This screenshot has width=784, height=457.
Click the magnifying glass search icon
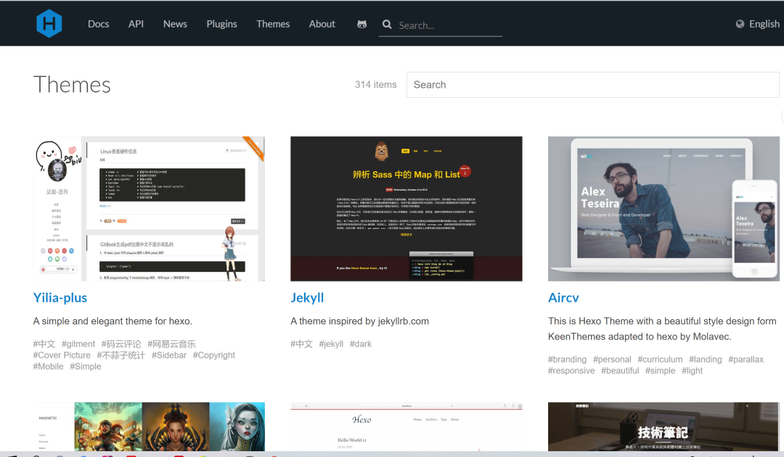click(386, 24)
